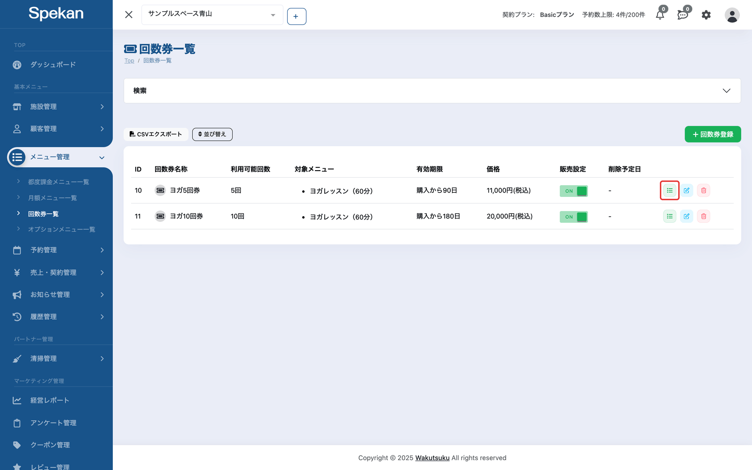
Task: Click 購入から90日 expiry cell
Action: 437,190
